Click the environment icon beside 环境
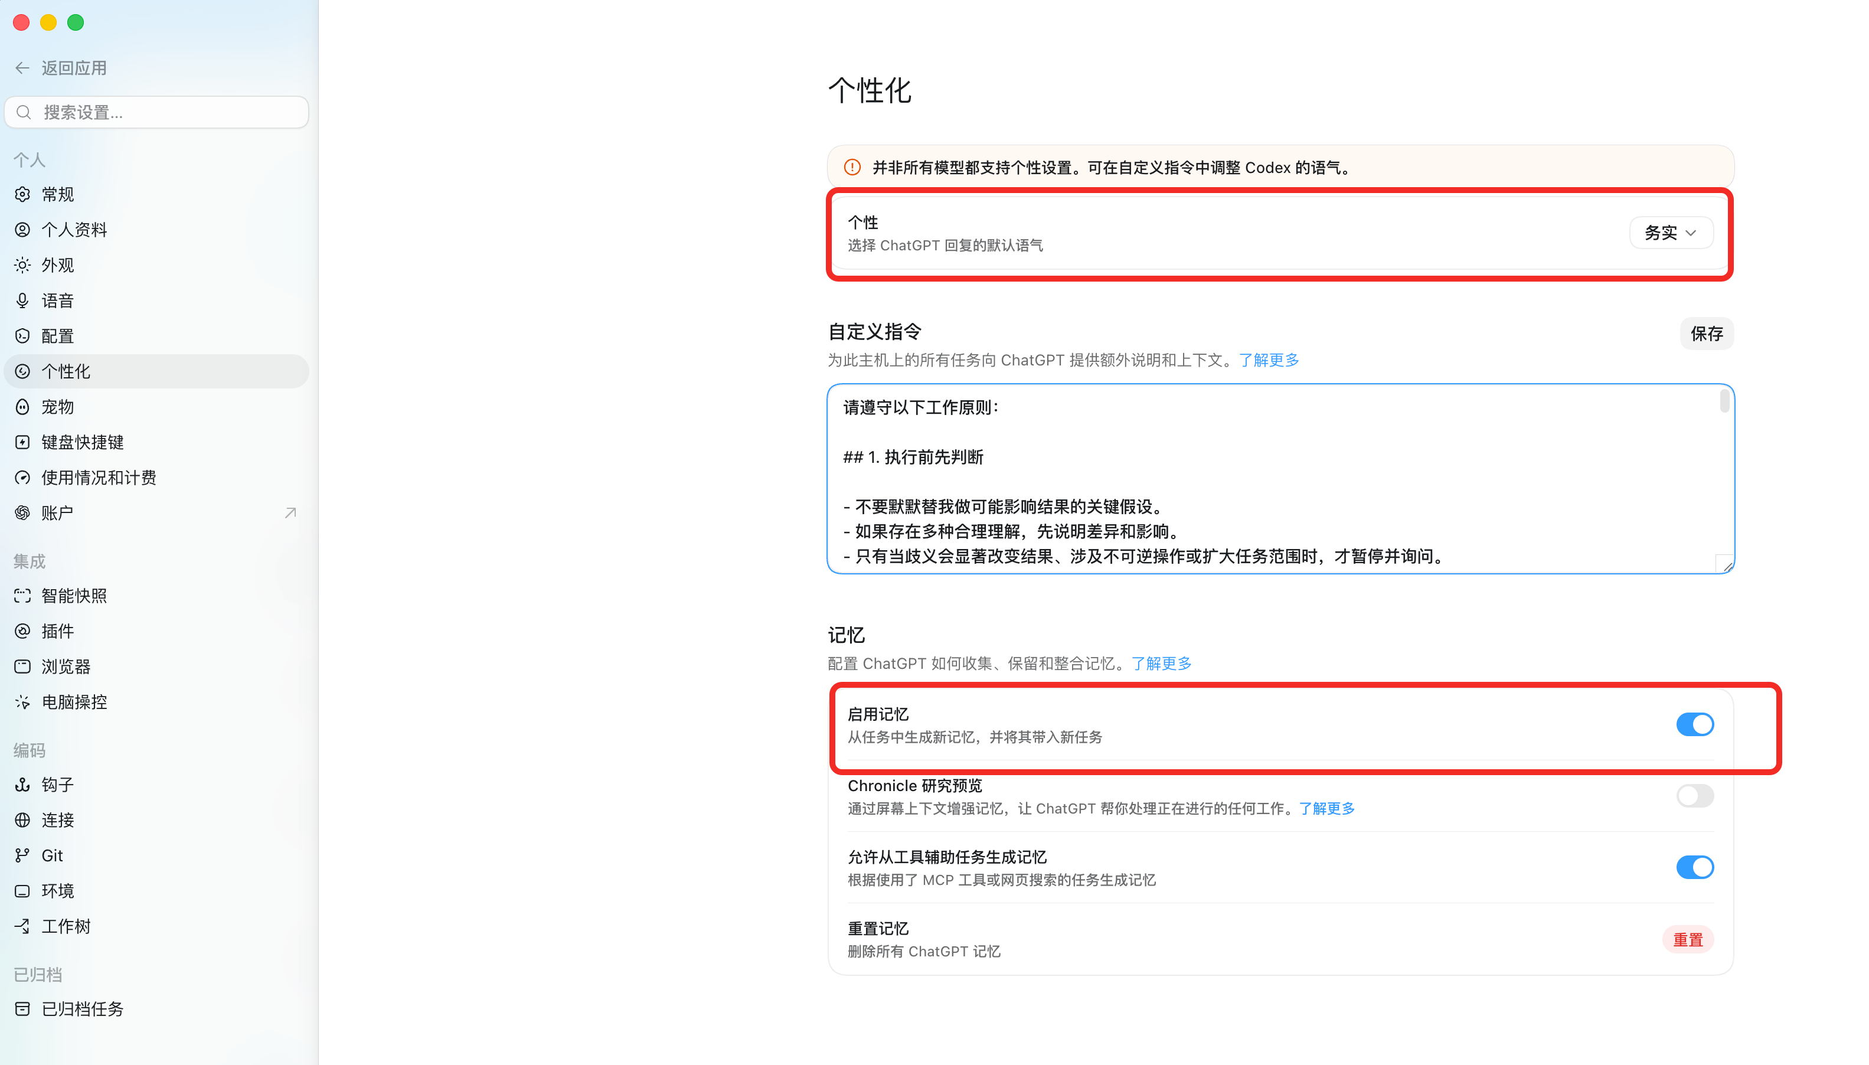 click(x=22, y=891)
